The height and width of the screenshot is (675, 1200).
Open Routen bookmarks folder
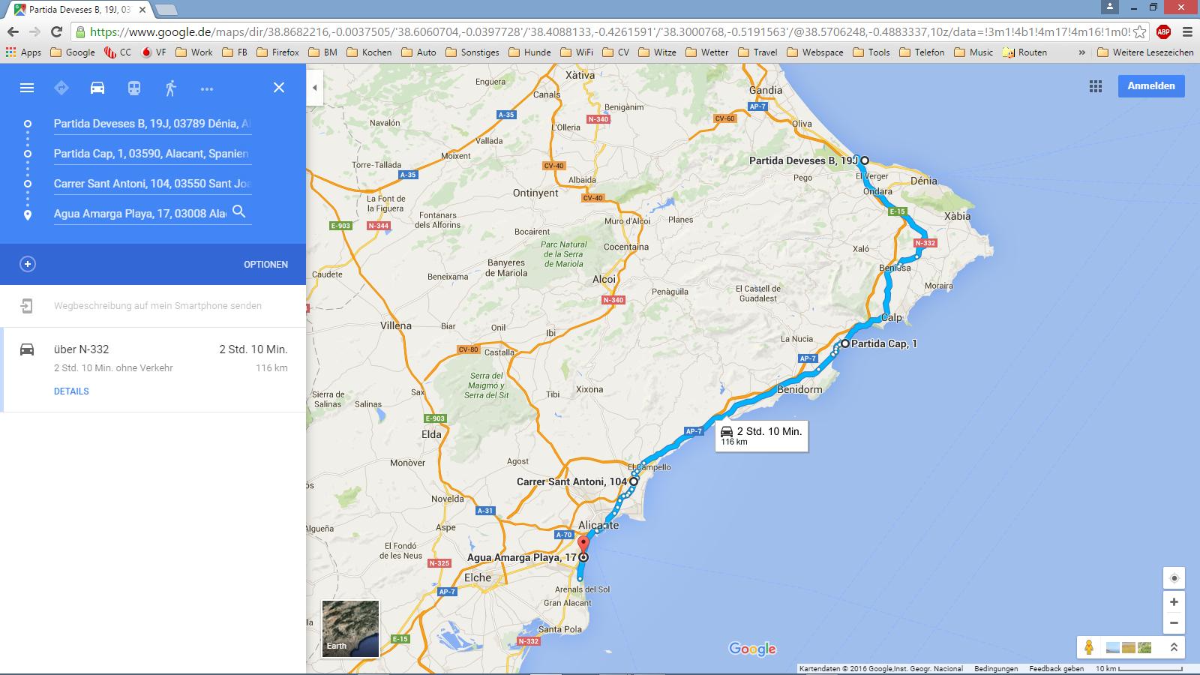(x=1024, y=52)
